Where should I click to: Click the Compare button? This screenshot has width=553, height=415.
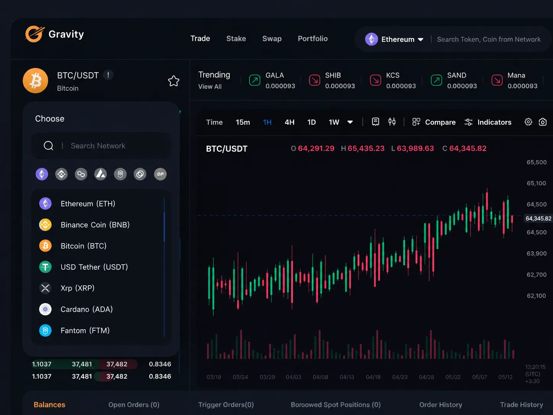(434, 122)
